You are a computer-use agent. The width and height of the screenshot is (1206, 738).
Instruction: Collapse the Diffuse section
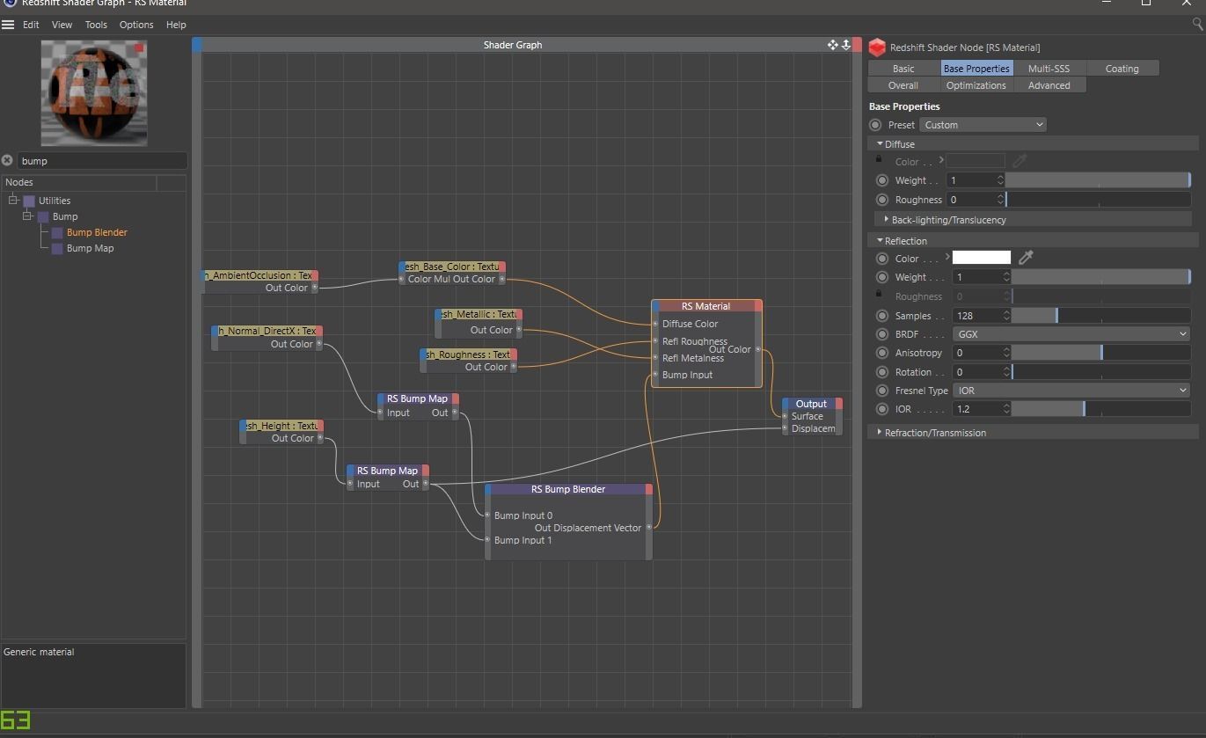[880, 143]
